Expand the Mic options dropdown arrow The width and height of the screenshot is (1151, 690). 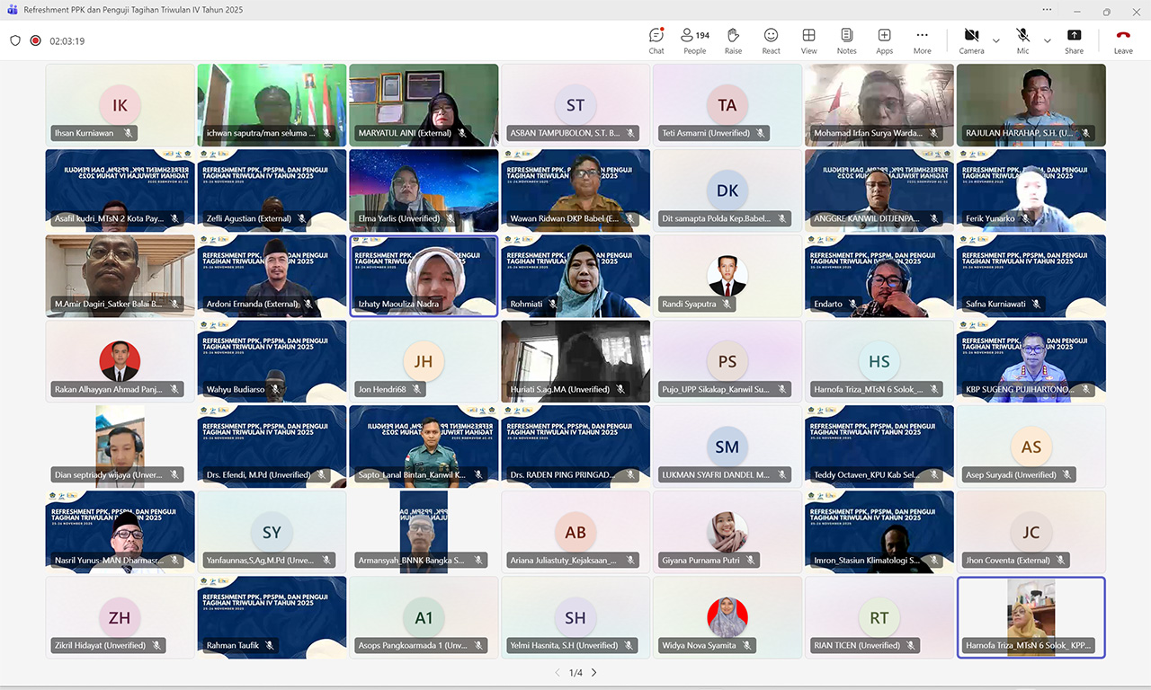pos(1047,40)
